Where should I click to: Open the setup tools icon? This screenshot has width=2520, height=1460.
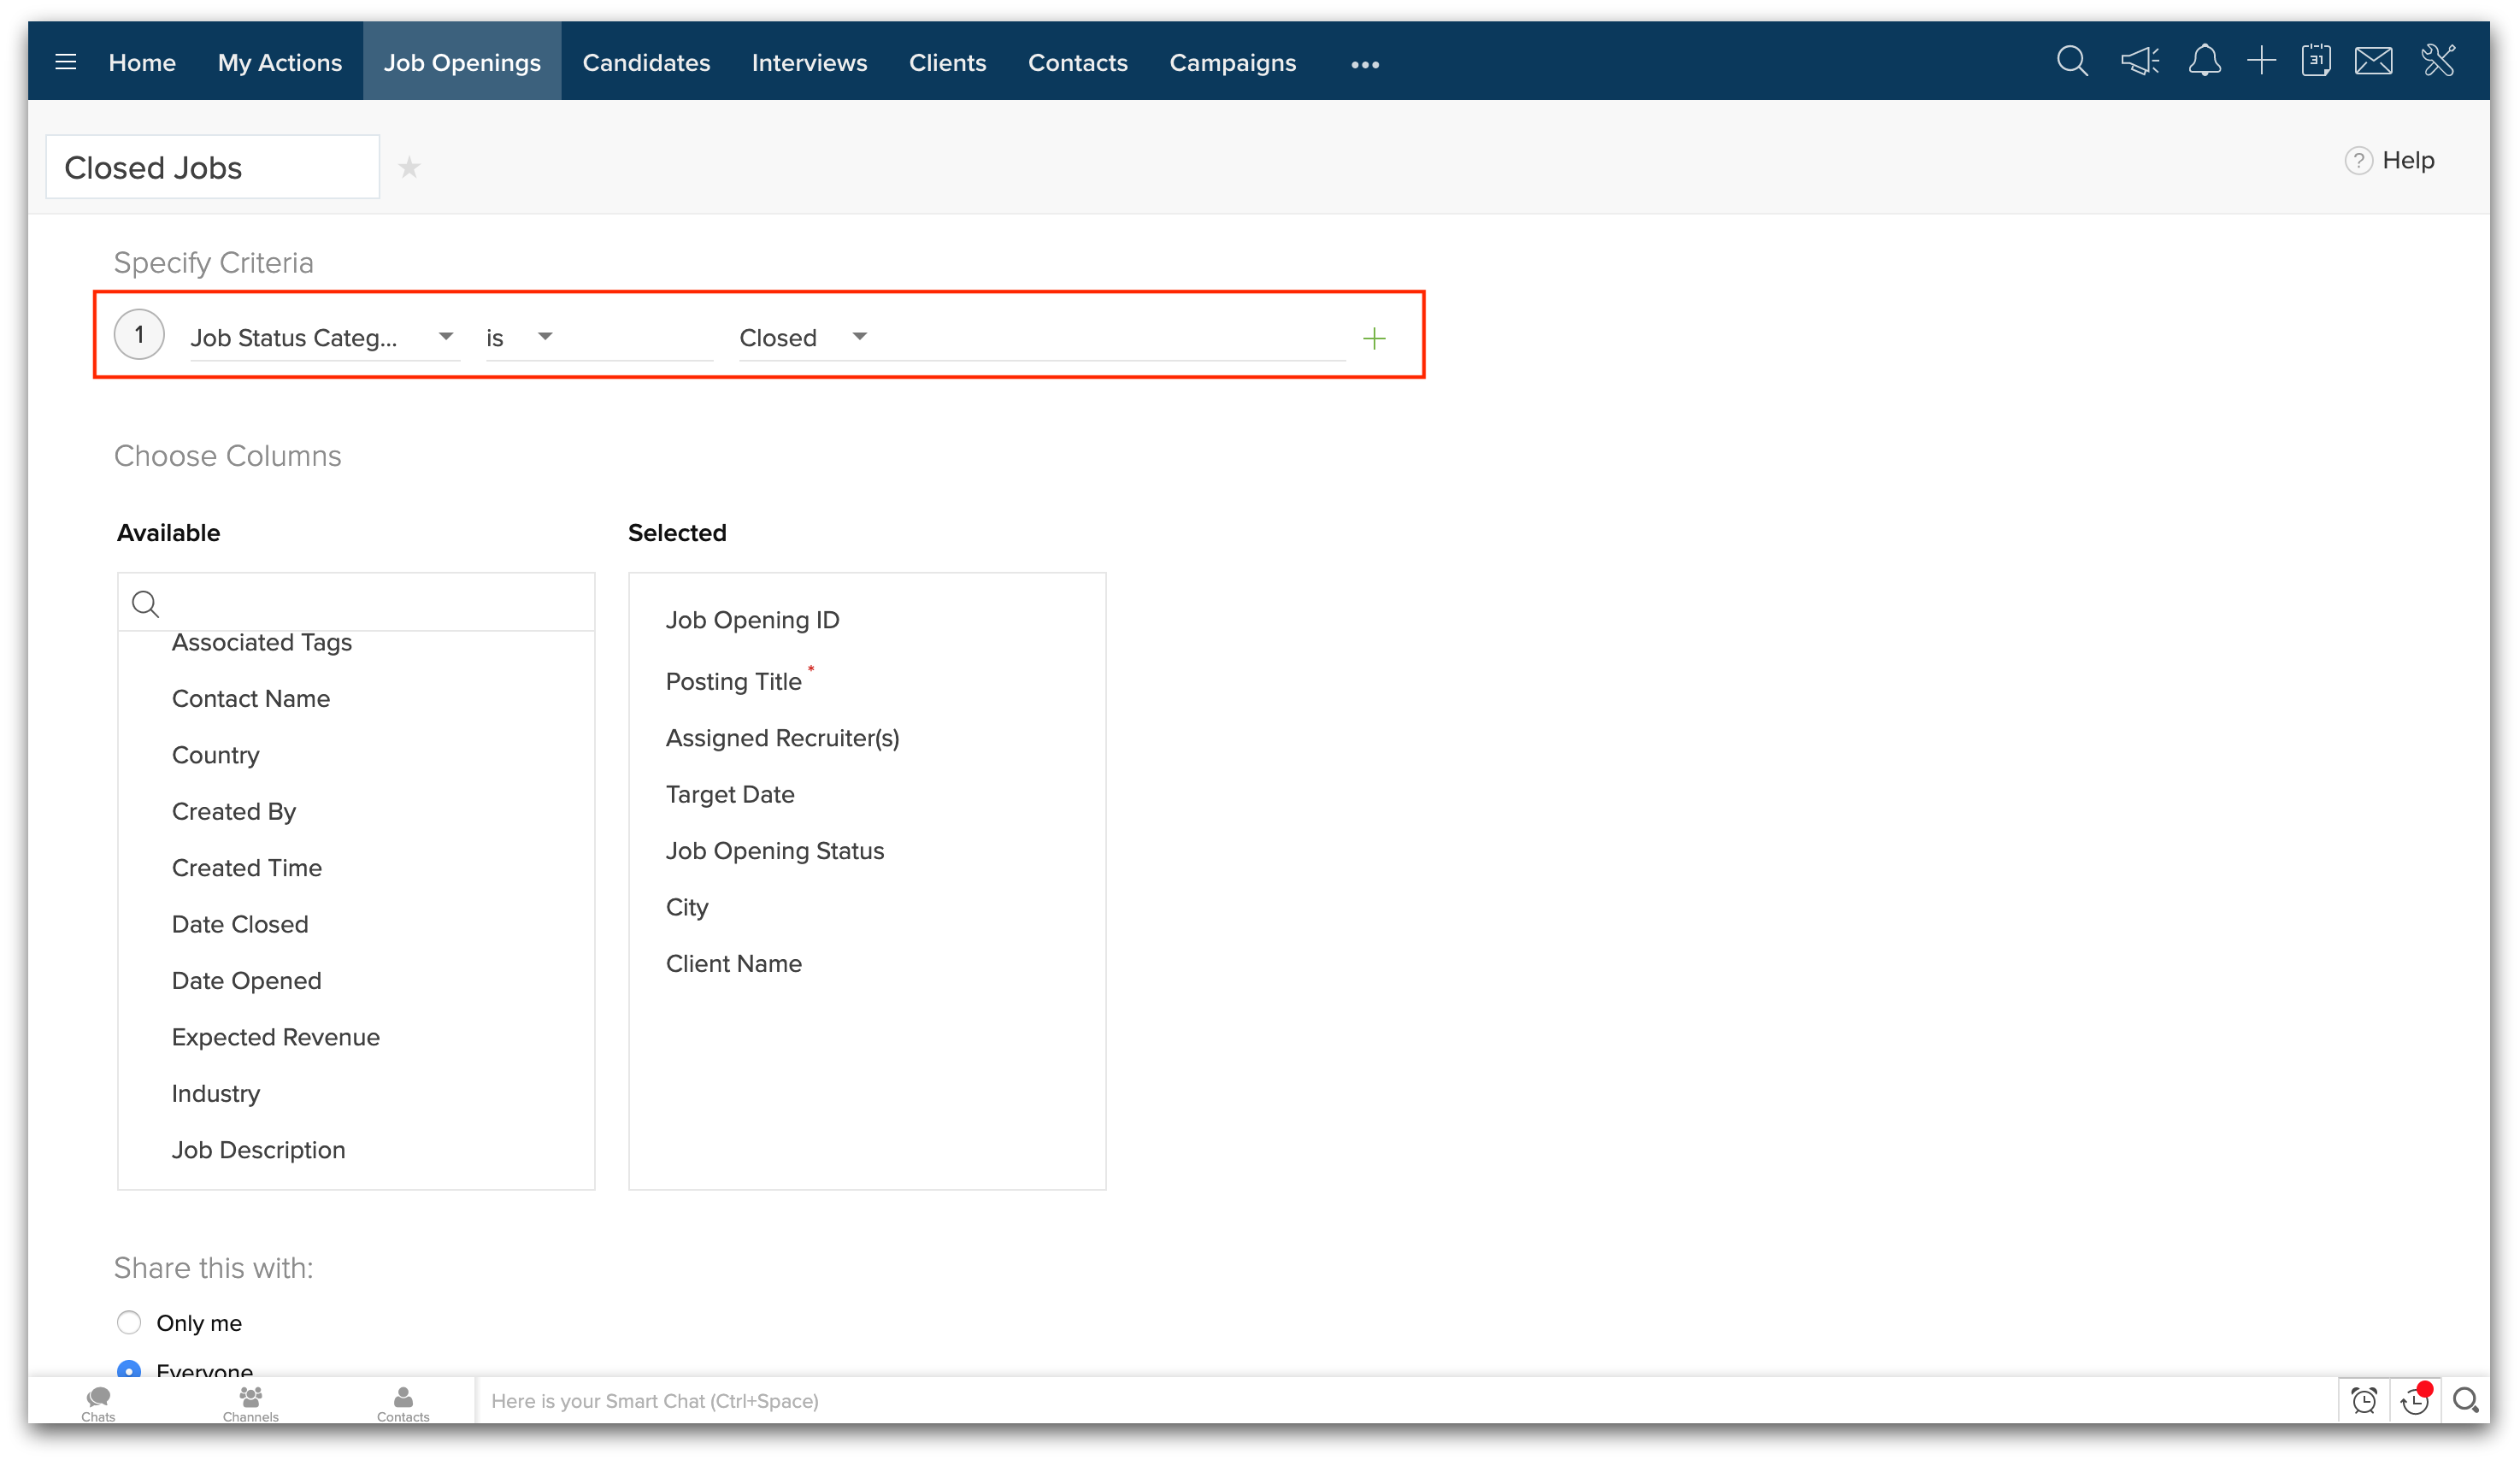coord(2438,62)
